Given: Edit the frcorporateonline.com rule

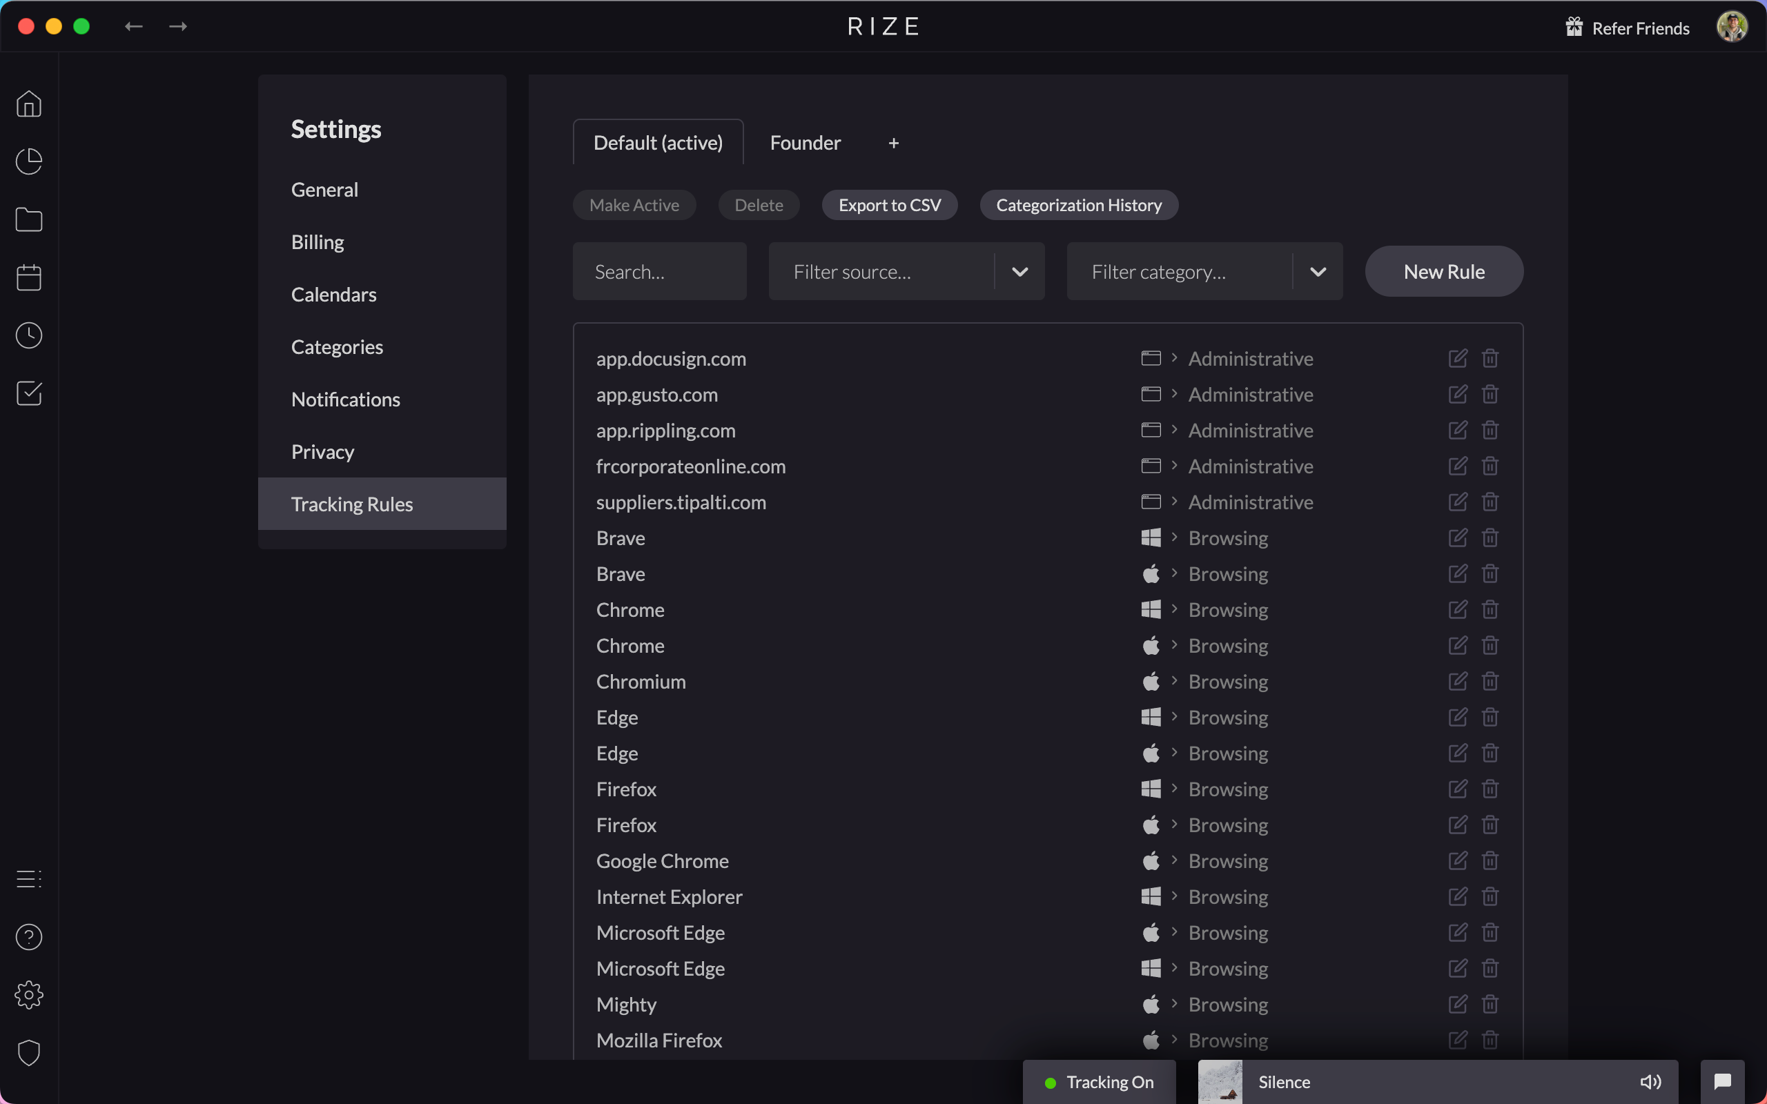Looking at the screenshot, I should 1457,466.
